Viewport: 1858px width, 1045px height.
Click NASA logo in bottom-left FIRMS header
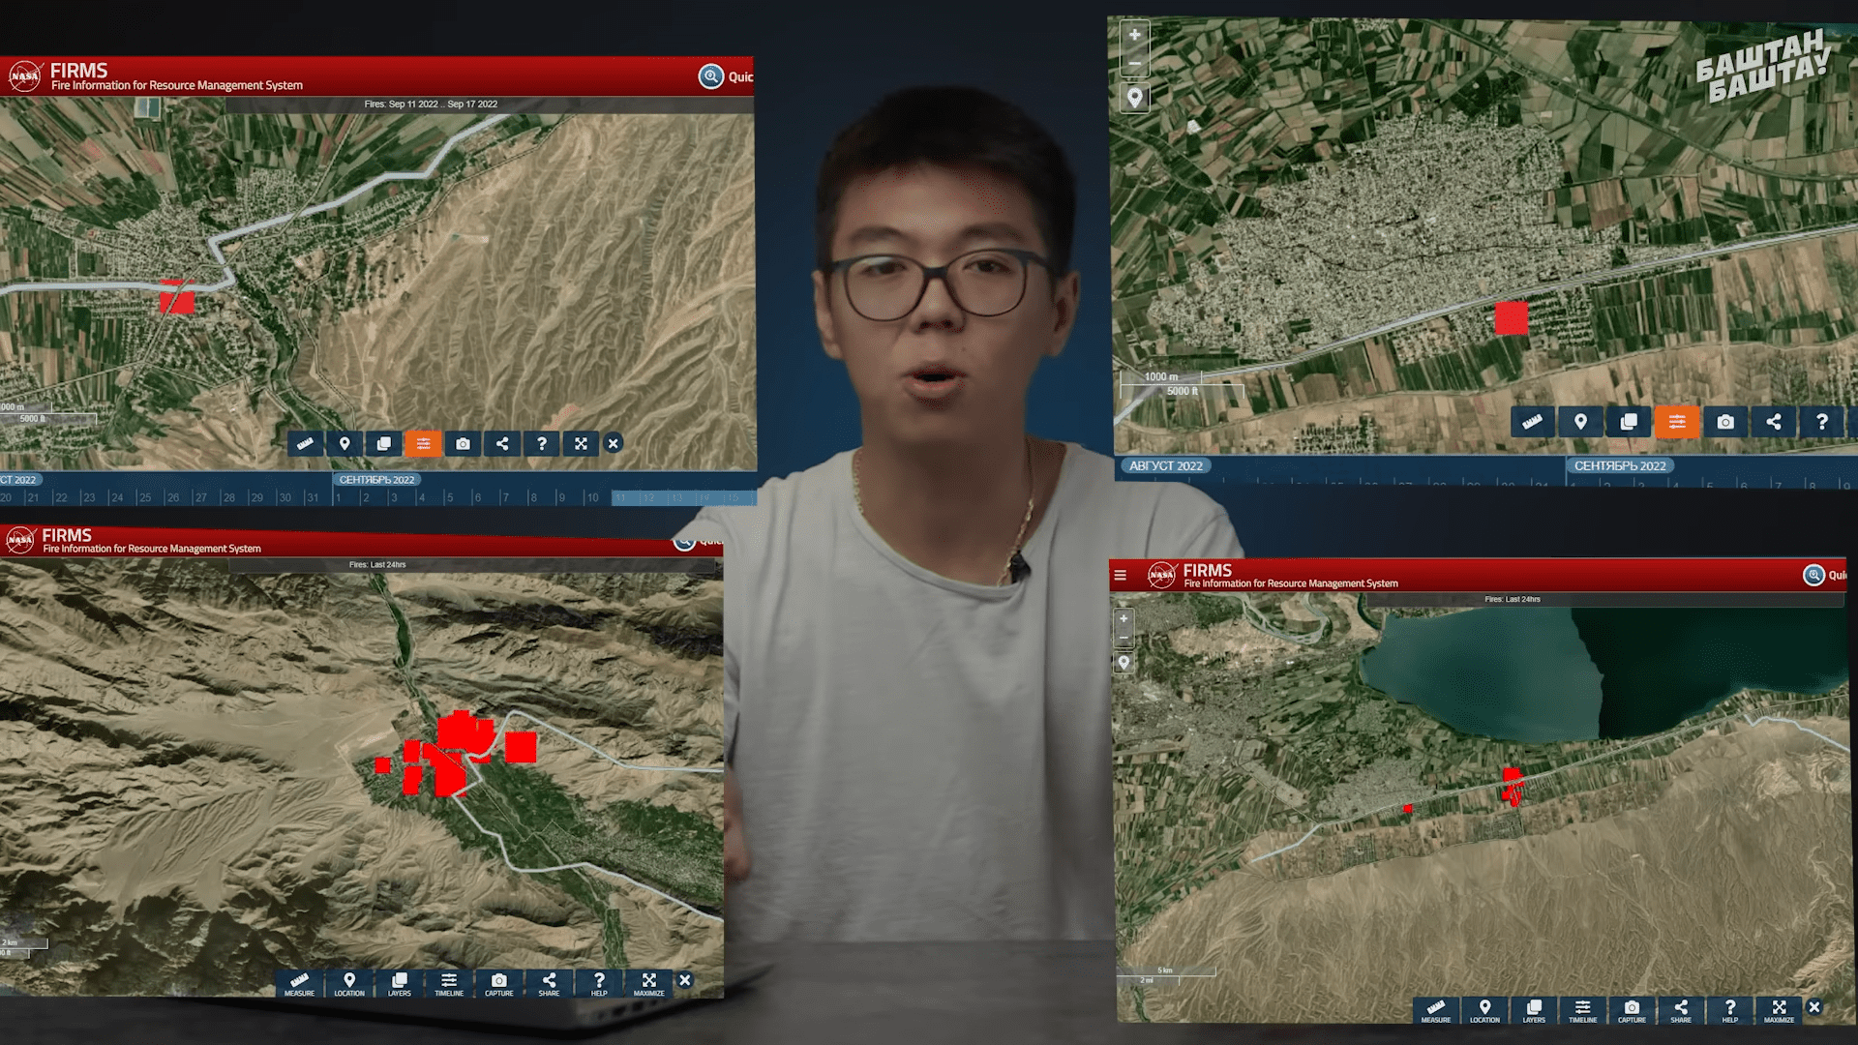point(20,540)
